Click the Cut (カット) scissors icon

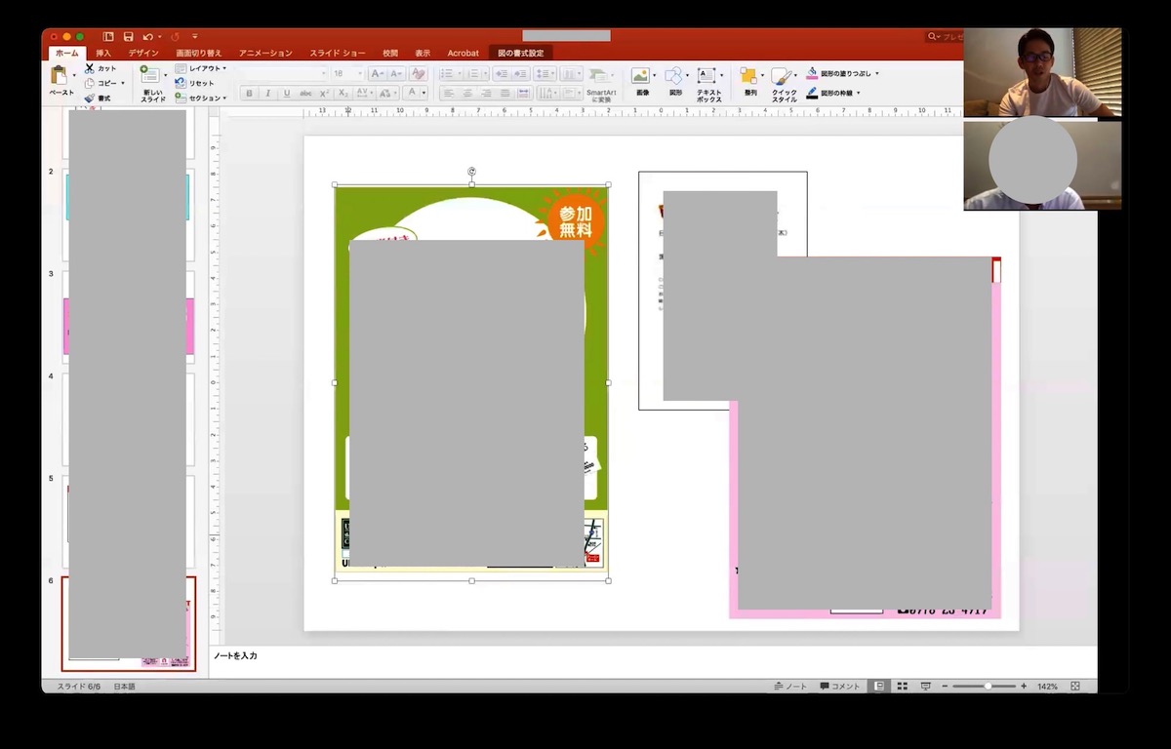pos(90,68)
